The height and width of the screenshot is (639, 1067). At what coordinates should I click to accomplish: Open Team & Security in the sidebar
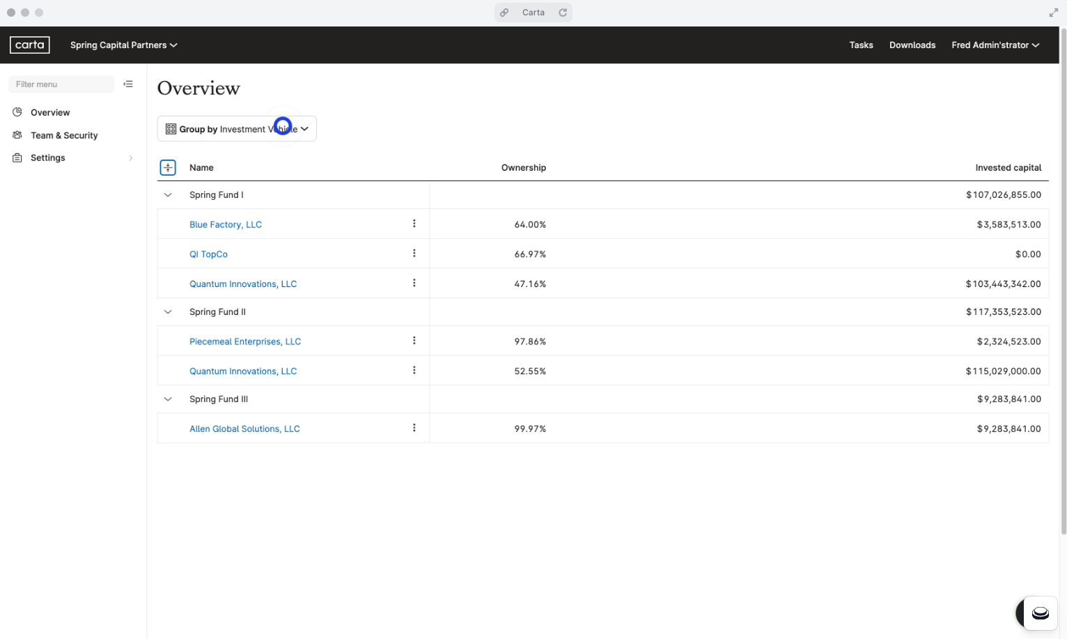[x=64, y=135]
